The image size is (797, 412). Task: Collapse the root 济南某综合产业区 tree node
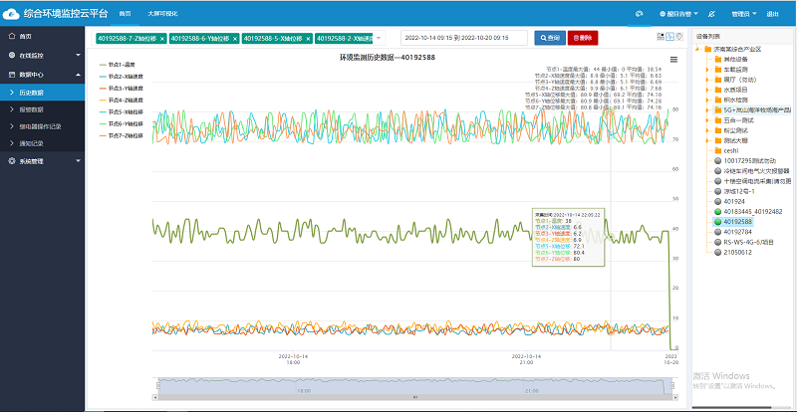click(x=698, y=50)
